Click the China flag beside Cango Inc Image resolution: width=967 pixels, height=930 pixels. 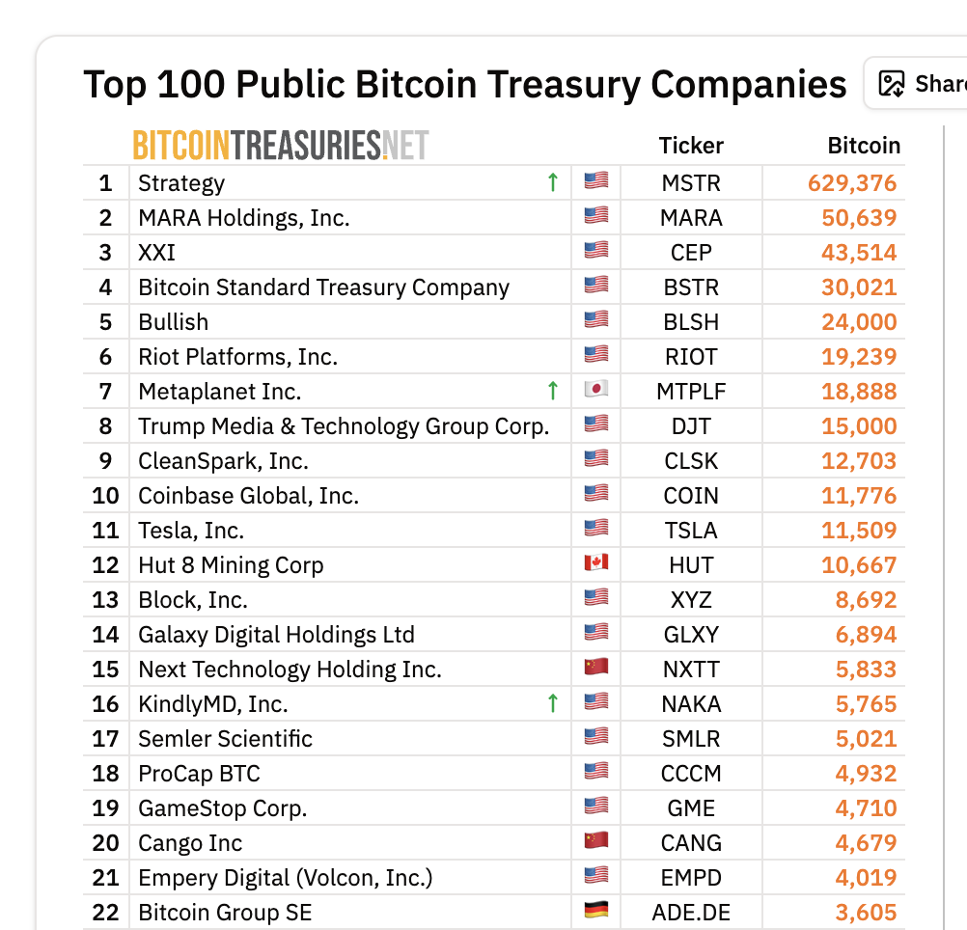point(595,841)
